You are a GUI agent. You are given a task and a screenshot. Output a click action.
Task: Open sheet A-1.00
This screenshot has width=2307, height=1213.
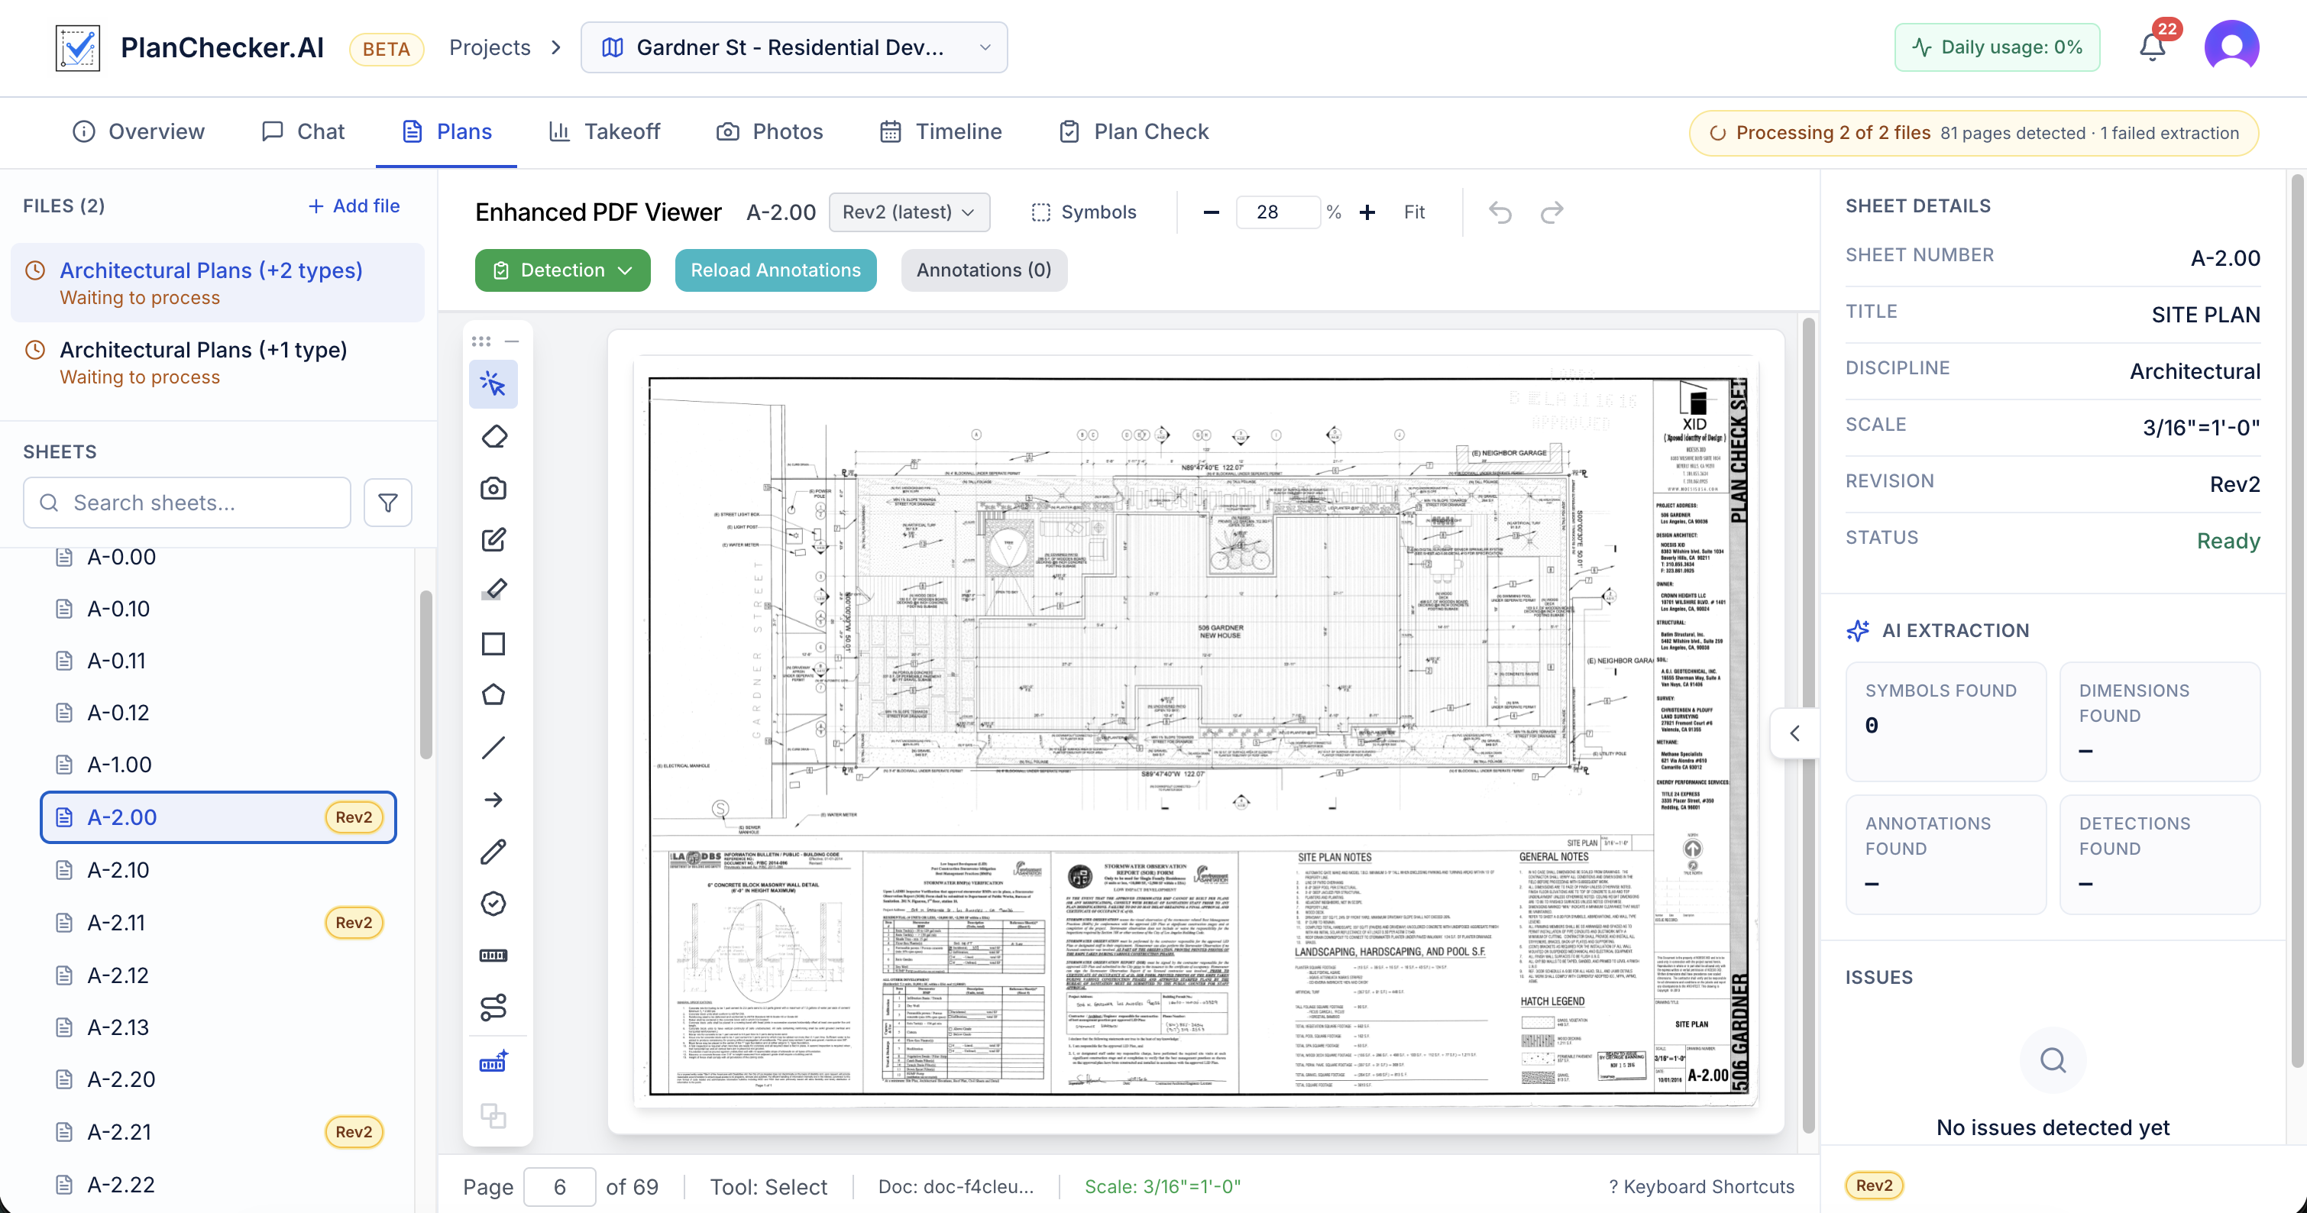pyautogui.click(x=218, y=765)
